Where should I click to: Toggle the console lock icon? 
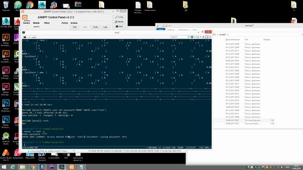pyautogui.click(x=203, y=37)
